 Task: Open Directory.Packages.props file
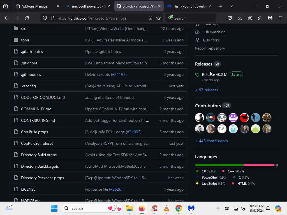(x=42, y=178)
